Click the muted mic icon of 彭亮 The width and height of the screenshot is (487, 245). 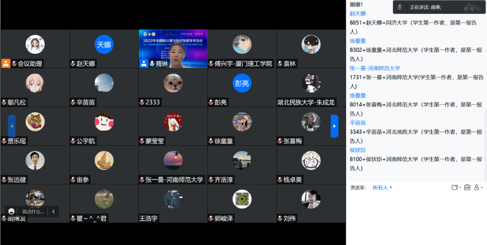211,102
